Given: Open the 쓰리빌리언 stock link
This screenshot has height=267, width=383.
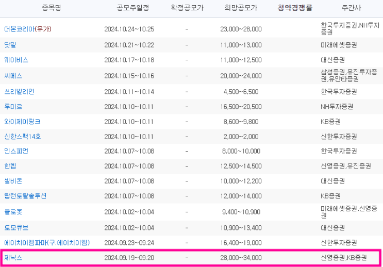Looking at the screenshot, I should coord(19,92).
